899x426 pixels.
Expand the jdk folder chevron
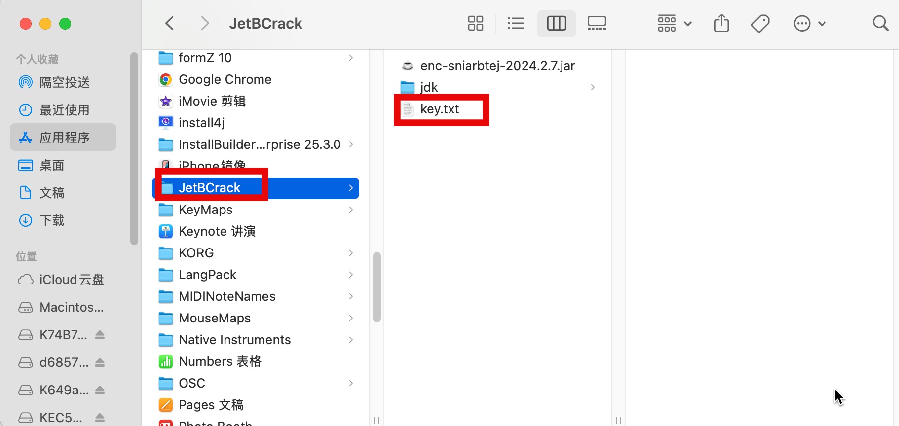[592, 87]
